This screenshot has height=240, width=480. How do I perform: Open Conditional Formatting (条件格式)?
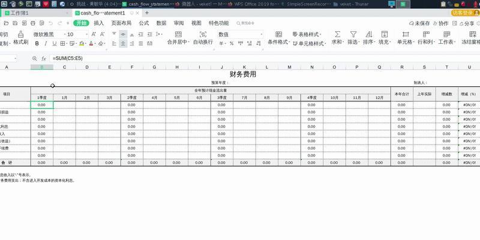(x=278, y=38)
